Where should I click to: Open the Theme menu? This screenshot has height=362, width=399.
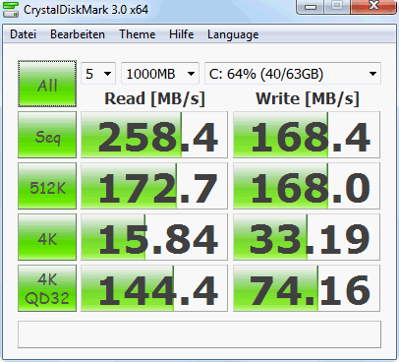(138, 34)
